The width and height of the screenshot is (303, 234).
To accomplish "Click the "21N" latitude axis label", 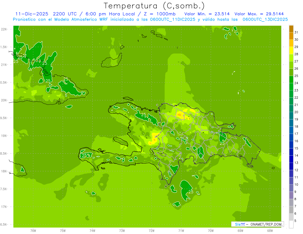I will pos(4,65).
